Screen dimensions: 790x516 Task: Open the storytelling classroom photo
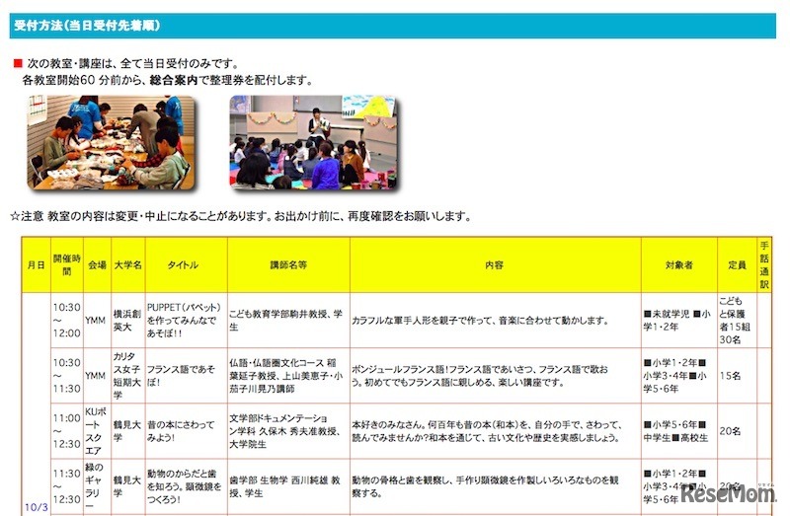click(314, 142)
